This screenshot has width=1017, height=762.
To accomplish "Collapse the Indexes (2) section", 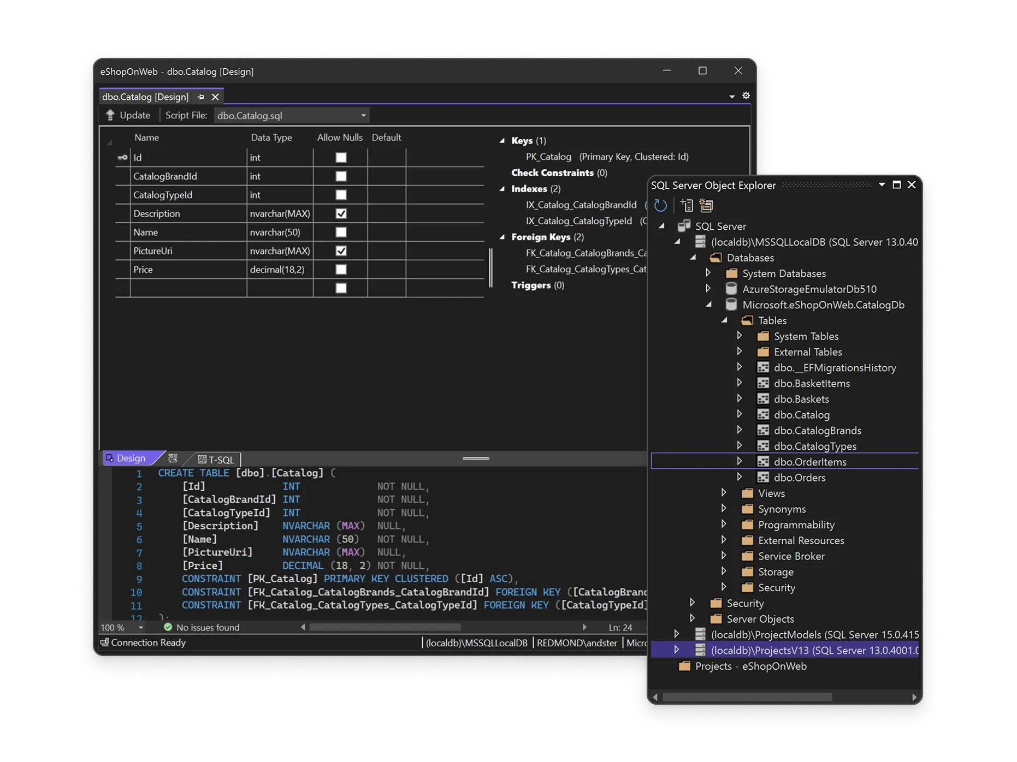I will pos(502,189).
